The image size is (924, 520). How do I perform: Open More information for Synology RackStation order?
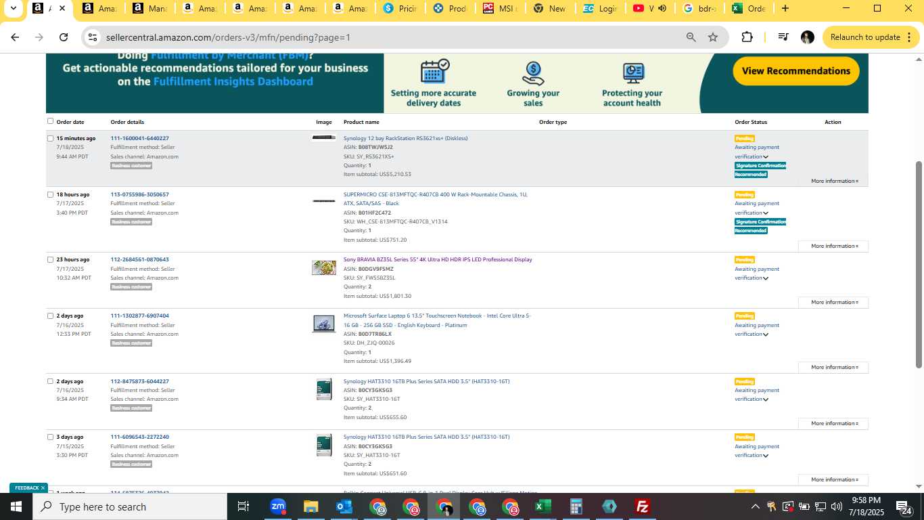pos(833,181)
